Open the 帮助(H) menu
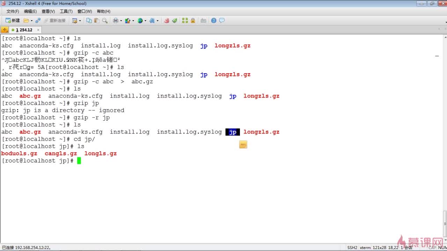 (x=103, y=12)
